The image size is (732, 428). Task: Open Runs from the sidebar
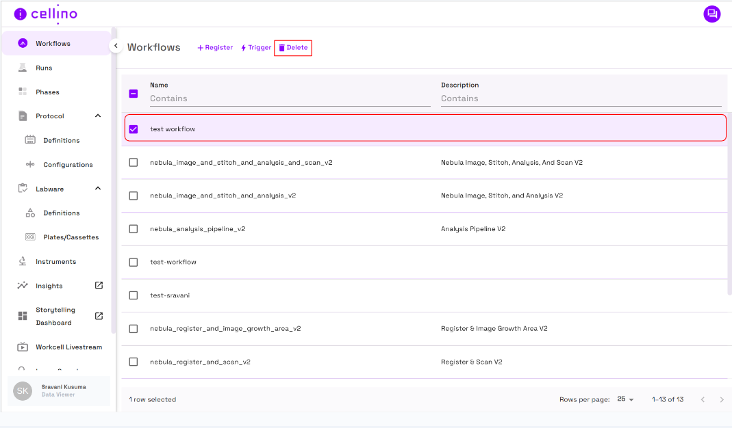(44, 68)
